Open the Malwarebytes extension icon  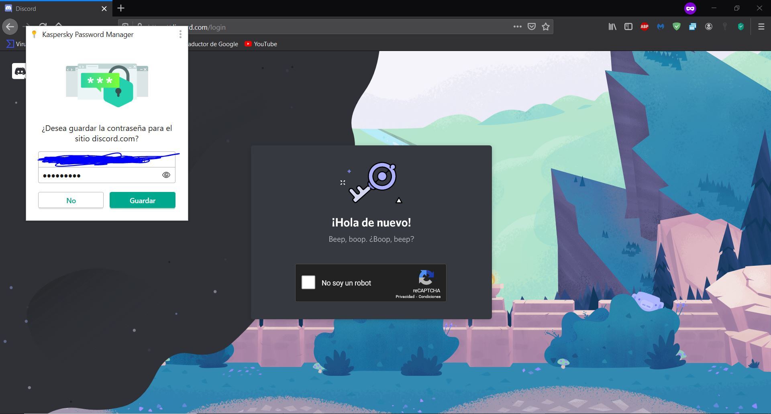661,27
